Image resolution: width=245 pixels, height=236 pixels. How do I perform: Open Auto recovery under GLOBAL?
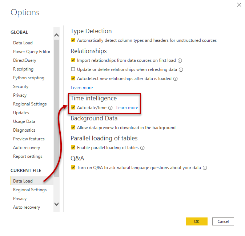click(x=27, y=148)
